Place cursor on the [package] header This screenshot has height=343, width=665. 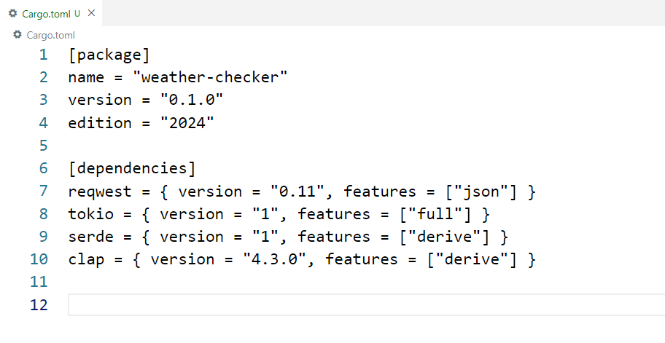point(109,55)
